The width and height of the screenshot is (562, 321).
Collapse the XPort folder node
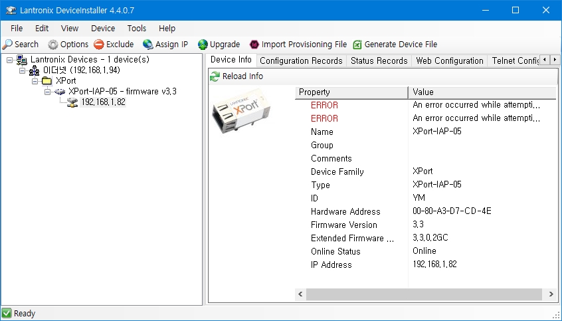[x=35, y=81]
